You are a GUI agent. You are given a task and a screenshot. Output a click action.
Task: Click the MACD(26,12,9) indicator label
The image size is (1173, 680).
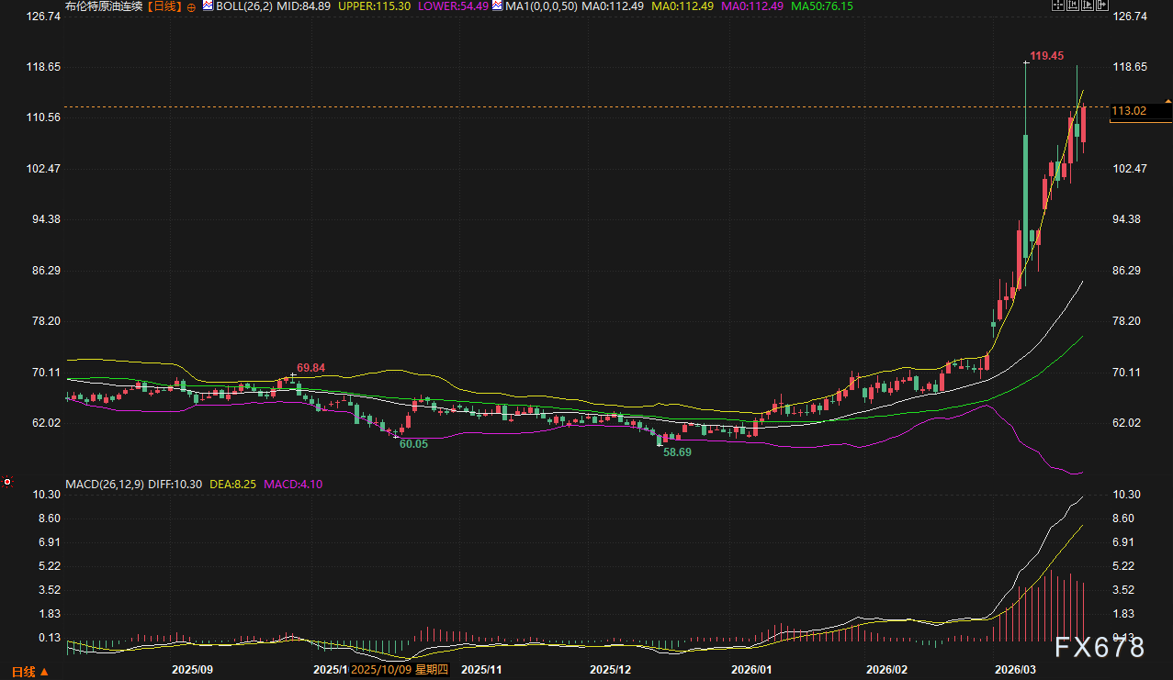(x=105, y=484)
